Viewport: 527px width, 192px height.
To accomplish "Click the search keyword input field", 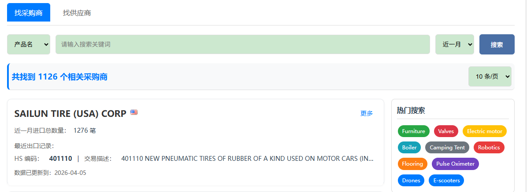I will (242, 44).
